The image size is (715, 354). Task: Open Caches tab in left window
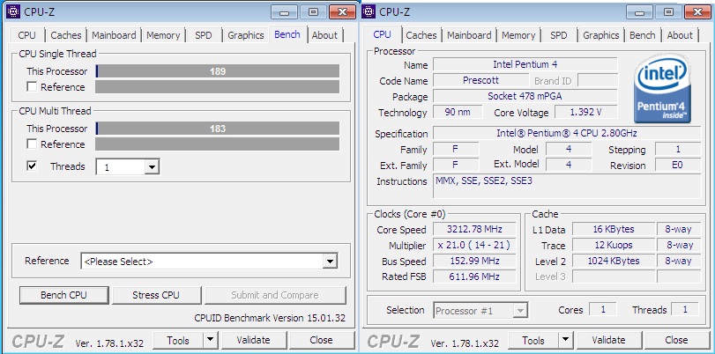point(66,35)
